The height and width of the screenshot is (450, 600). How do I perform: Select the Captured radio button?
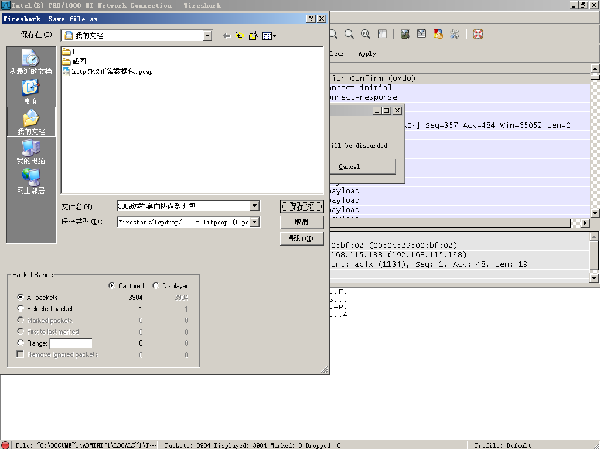[x=112, y=285]
